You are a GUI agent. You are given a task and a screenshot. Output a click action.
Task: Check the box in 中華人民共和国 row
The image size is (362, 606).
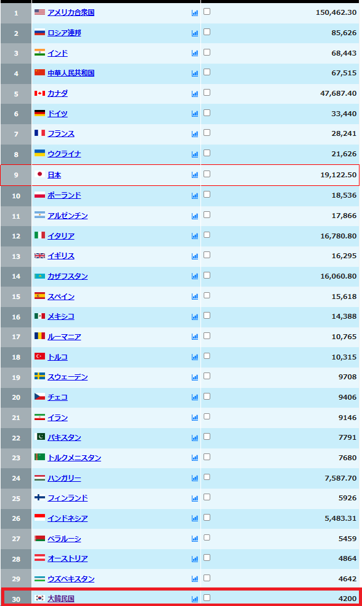207,72
